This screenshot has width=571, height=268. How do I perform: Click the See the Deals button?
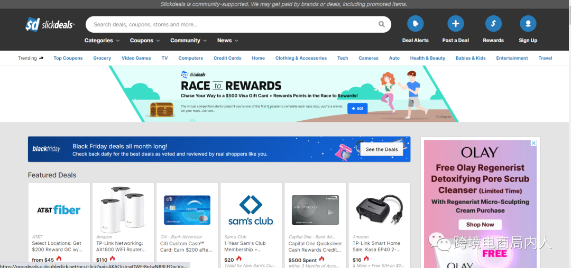[382, 149]
